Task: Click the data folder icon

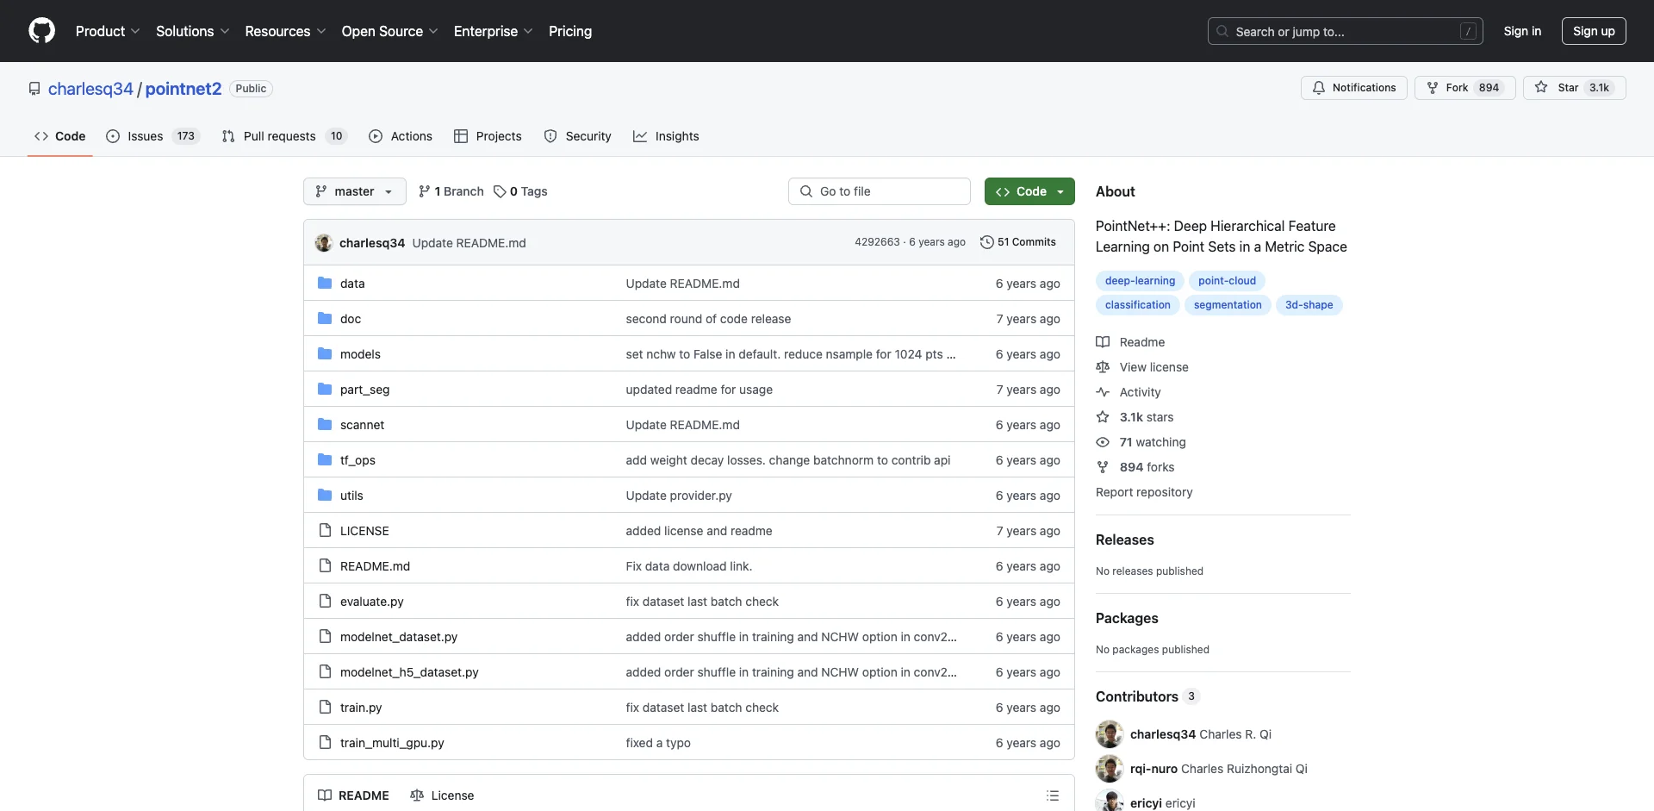Action: pyautogui.click(x=325, y=283)
